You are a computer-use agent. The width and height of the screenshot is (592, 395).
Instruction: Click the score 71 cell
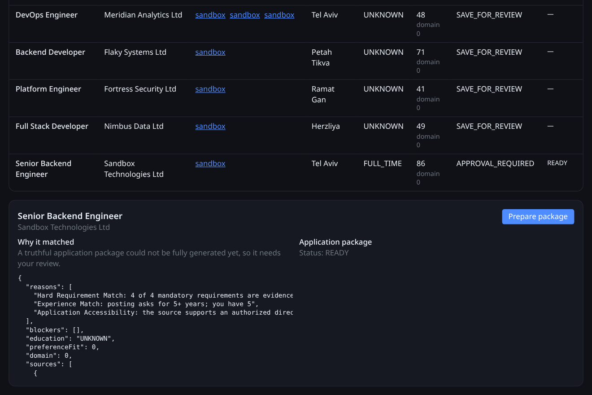pyautogui.click(x=421, y=52)
